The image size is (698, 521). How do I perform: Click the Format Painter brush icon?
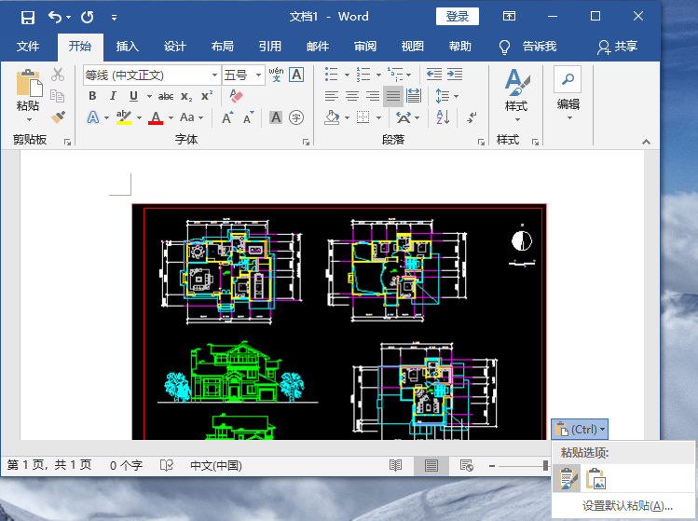pos(58,117)
